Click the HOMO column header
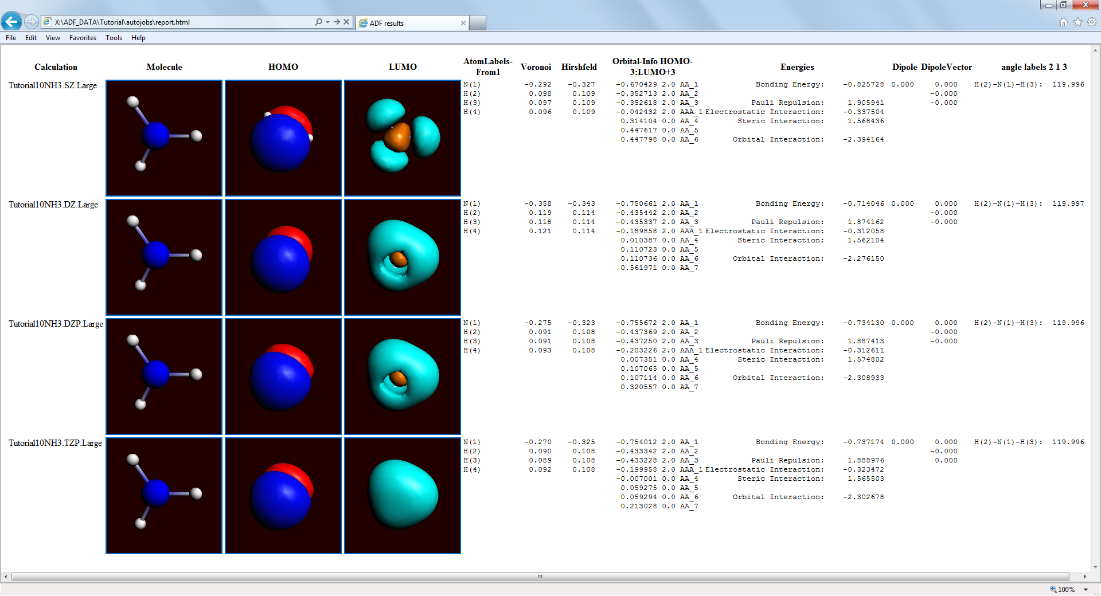Image resolution: width=1101 pixels, height=596 pixels. (x=283, y=67)
